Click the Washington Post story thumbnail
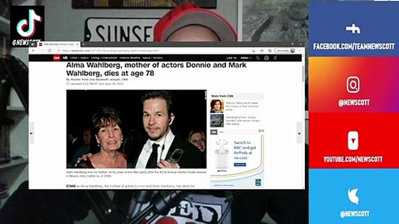Image resolution: width=399 pixels, height=224 pixels. (217, 121)
